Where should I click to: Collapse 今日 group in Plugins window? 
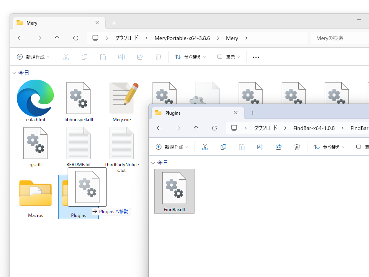click(x=153, y=163)
